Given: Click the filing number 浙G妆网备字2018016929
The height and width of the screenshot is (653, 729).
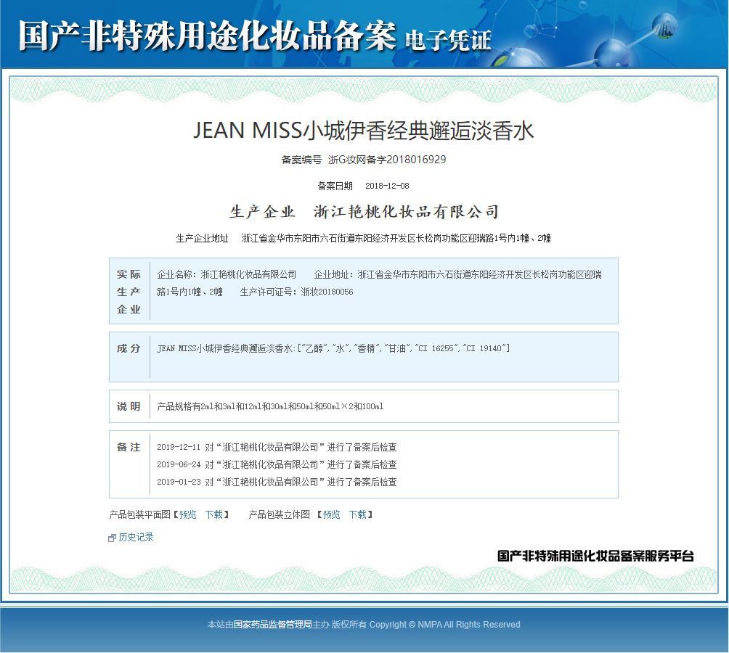Looking at the screenshot, I should point(387,160).
